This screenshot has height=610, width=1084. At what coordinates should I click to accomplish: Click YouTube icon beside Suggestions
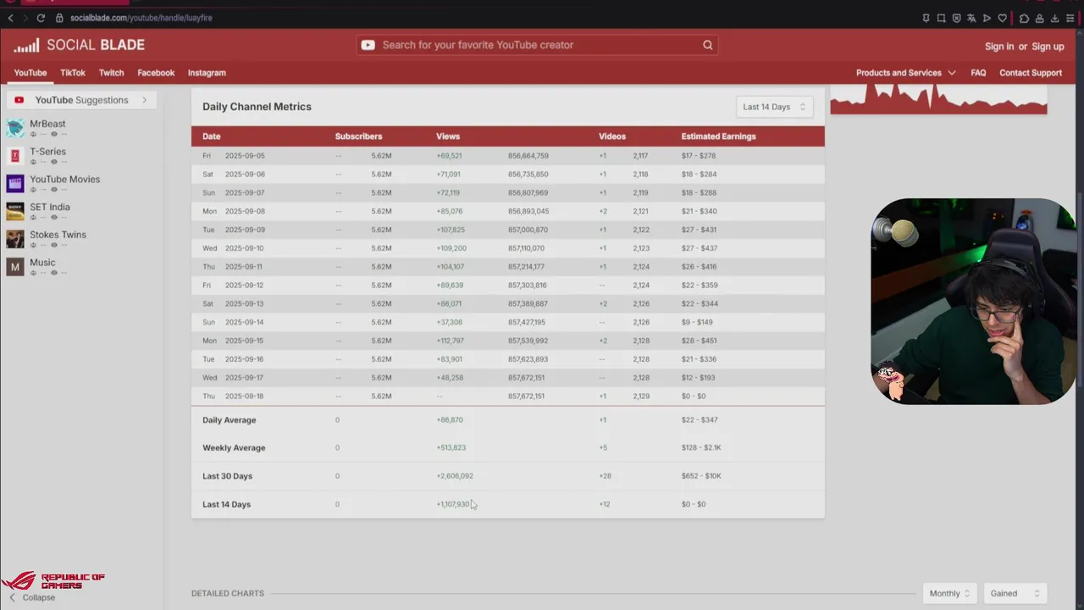pyautogui.click(x=19, y=100)
